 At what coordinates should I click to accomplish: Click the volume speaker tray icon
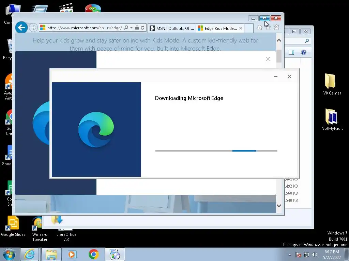click(315, 255)
